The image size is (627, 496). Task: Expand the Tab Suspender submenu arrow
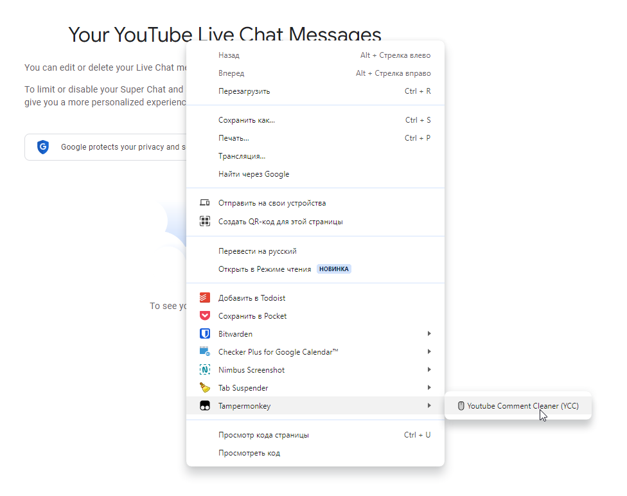[429, 387]
